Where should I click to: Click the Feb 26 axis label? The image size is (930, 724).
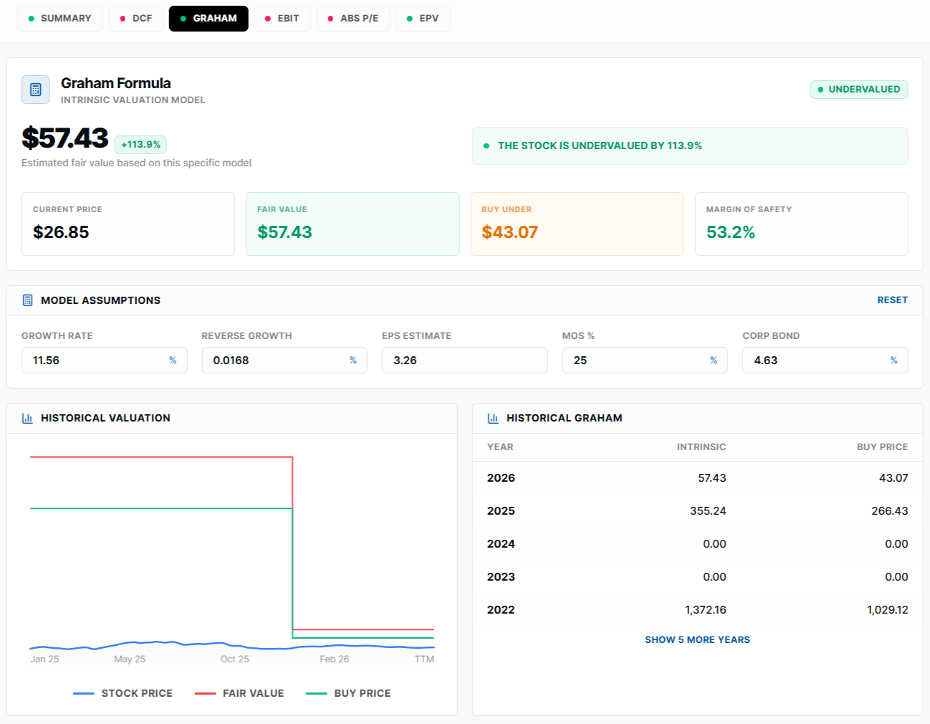click(335, 659)
